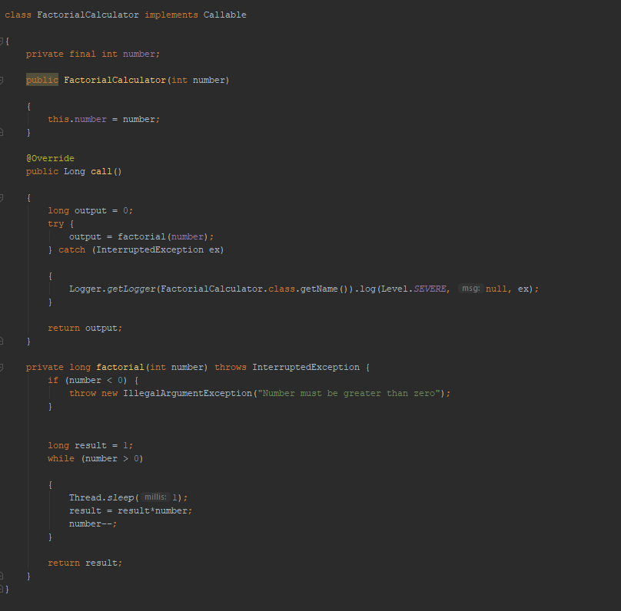Collapse the call() method body fold marker
Screen dimensions: 621x611
pos(4,197)
